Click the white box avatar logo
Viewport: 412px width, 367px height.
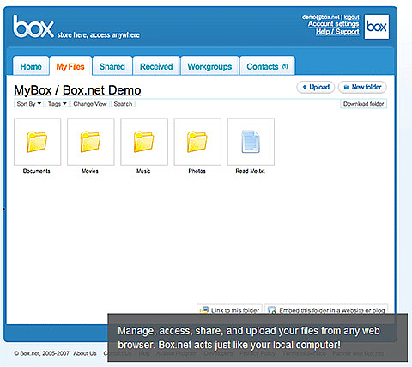pos(377,27)
